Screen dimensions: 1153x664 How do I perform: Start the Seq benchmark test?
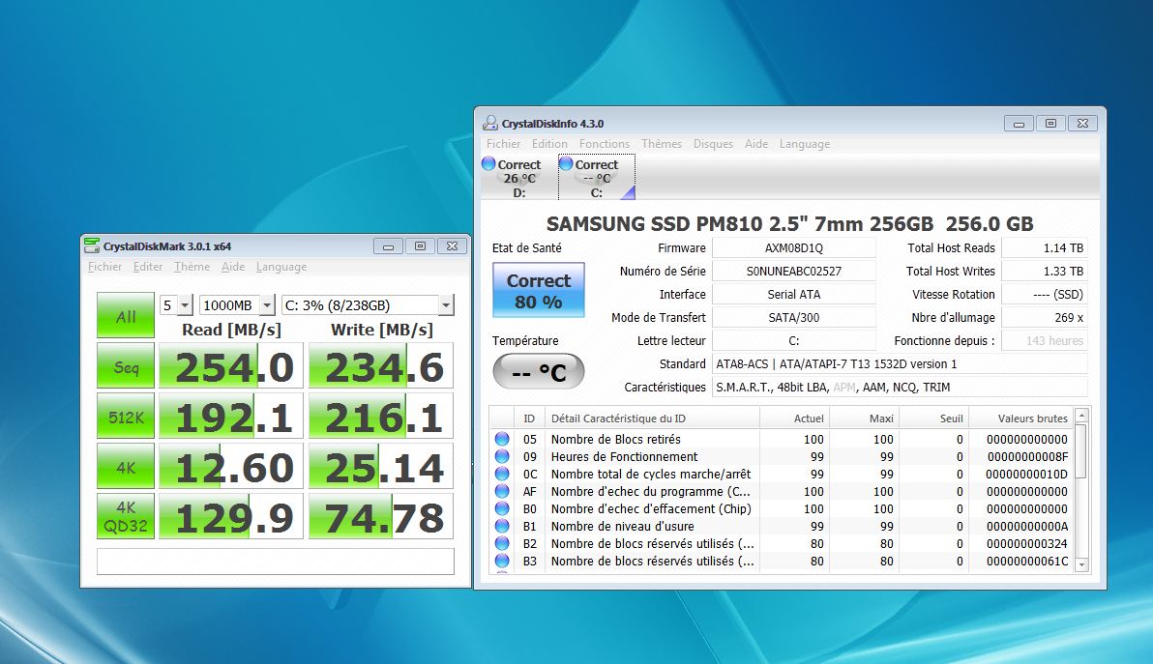(x=126, y=368)
